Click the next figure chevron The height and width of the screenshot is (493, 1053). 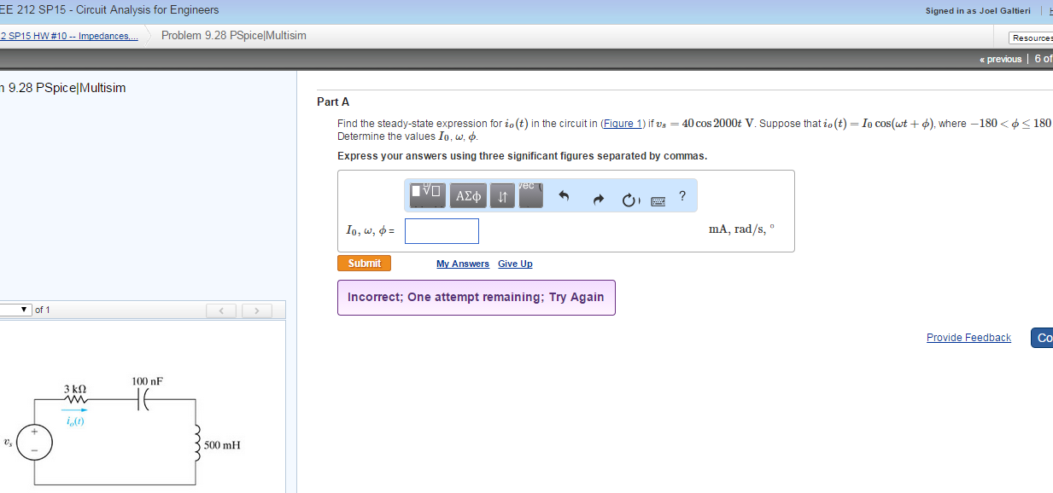point(256,310)
